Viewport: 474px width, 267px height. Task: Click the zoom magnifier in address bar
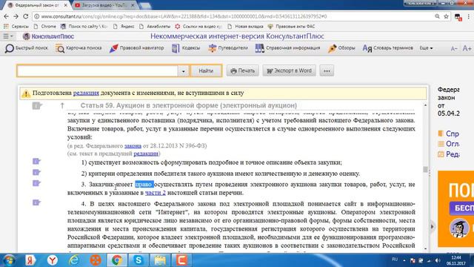pyautogui.click(x=437, y=16)
